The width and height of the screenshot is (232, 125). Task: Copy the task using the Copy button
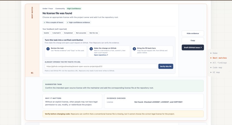(x=193, y=40)
